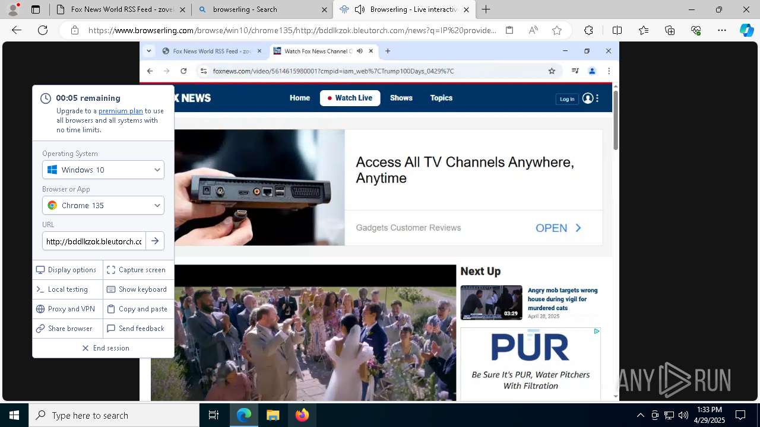This screenshot has height=427, width=760.
Task: Open Display options
Action: pos(67,270)
